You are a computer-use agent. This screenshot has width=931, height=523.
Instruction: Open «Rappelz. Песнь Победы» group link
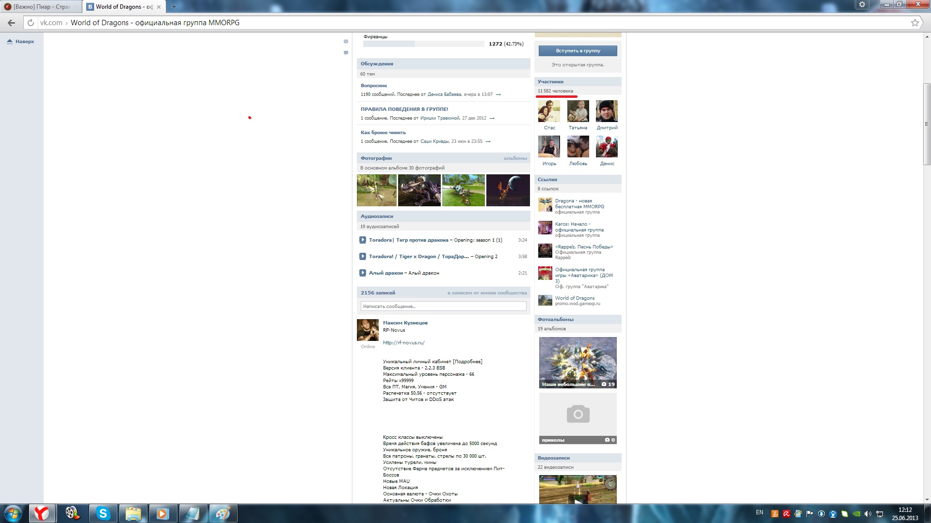pos(584,246)
